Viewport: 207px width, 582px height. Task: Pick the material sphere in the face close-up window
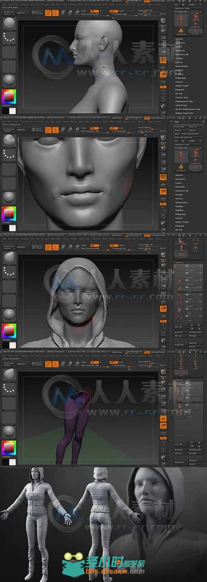(x=9, y=197)
